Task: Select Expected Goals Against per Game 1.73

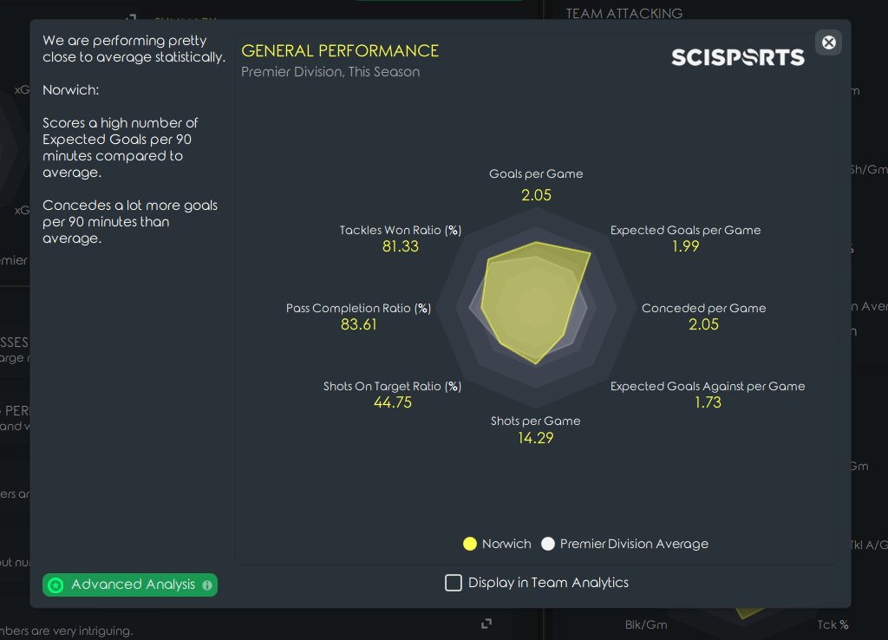Action: [708, 402]
